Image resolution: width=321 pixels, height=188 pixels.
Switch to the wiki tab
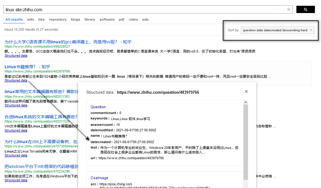click(30, 19)
